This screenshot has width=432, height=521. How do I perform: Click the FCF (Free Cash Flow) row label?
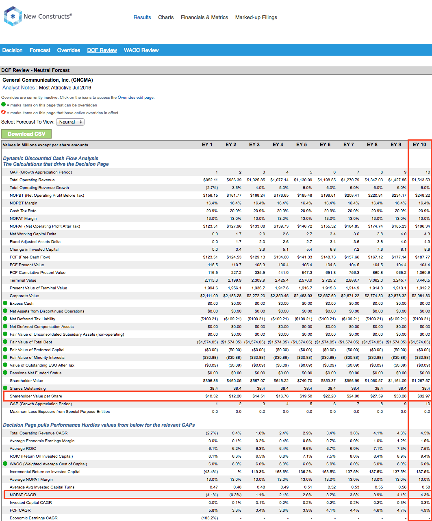click(x=31, y=257)
